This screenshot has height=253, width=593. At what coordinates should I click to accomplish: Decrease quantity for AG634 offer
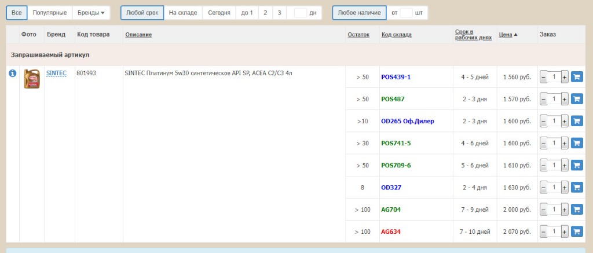tap(543, 232)
